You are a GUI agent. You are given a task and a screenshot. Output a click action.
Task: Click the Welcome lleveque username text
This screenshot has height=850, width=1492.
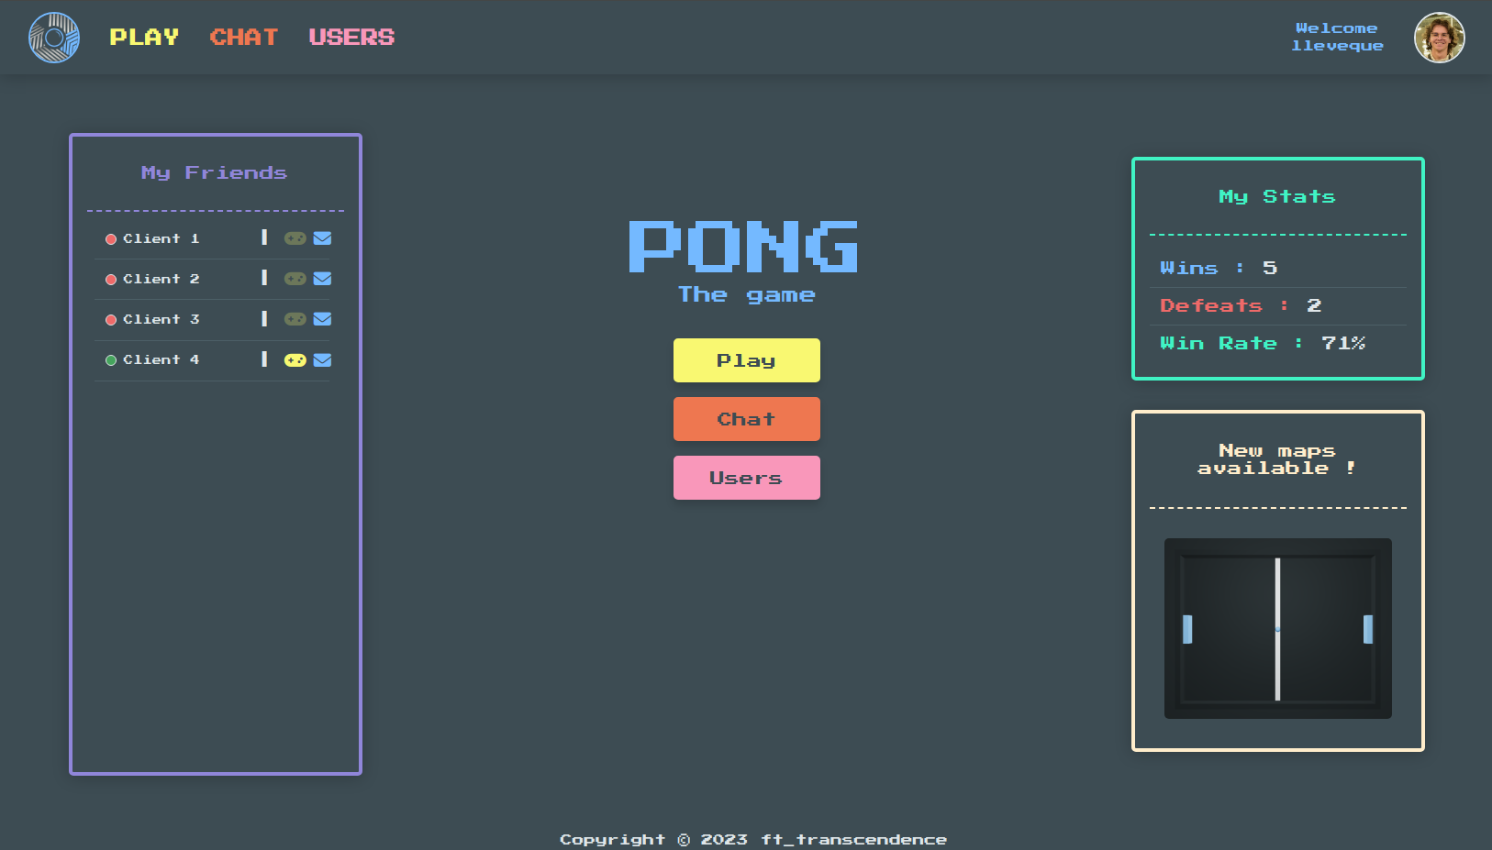coord(1337,38)
